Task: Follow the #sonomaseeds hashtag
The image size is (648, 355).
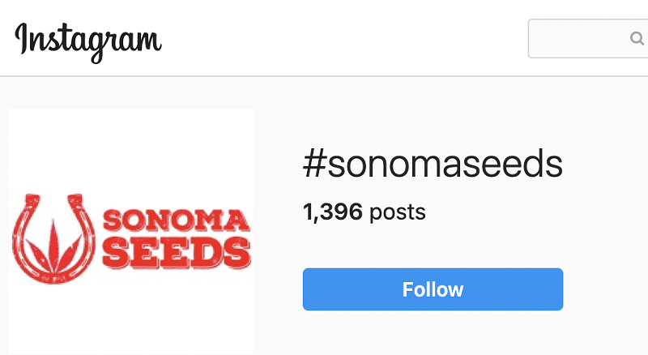Action: pyautogui.click(x=433, y=289)
